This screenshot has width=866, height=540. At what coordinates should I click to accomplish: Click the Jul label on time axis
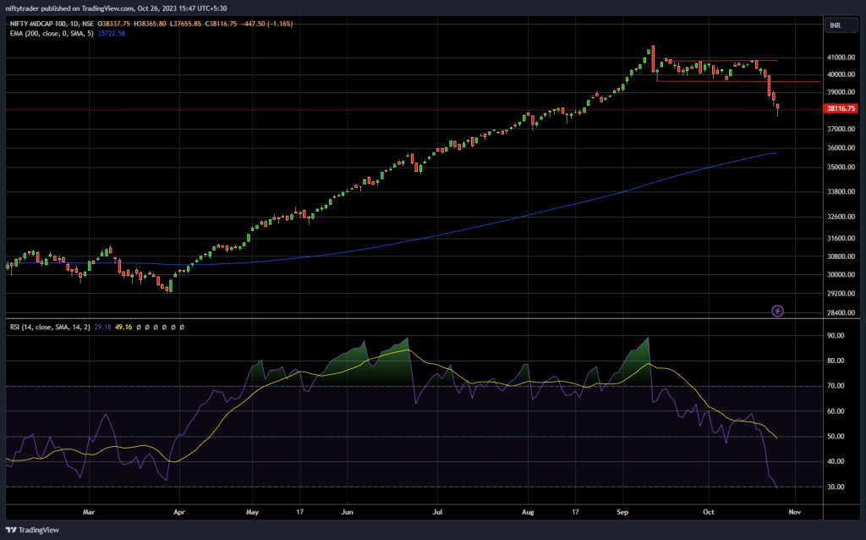click(437, 512)
